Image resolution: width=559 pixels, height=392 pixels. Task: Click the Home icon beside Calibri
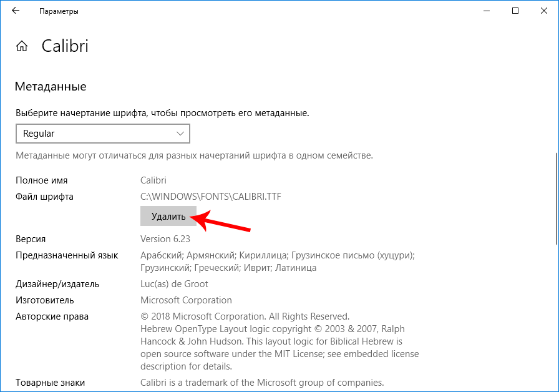click(x=22, y=46)
